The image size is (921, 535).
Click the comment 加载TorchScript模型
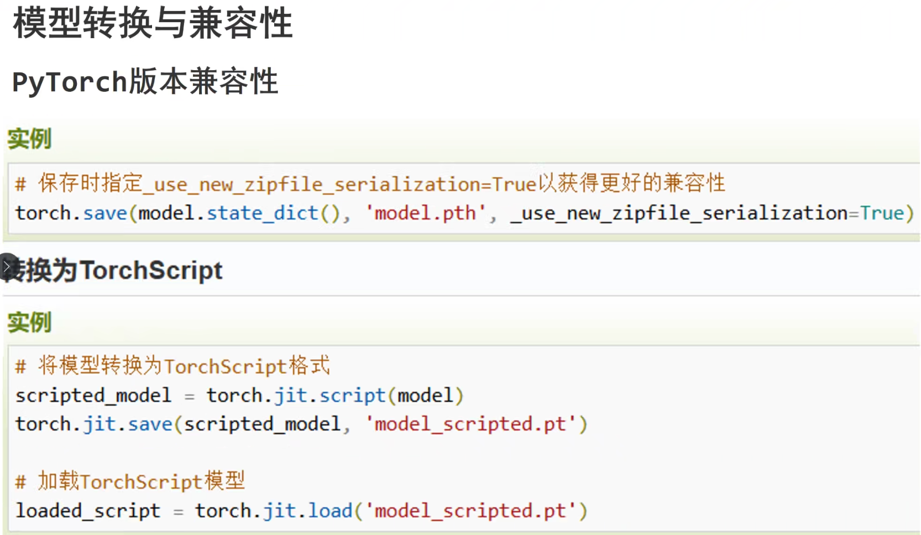(x=130, y=481)
